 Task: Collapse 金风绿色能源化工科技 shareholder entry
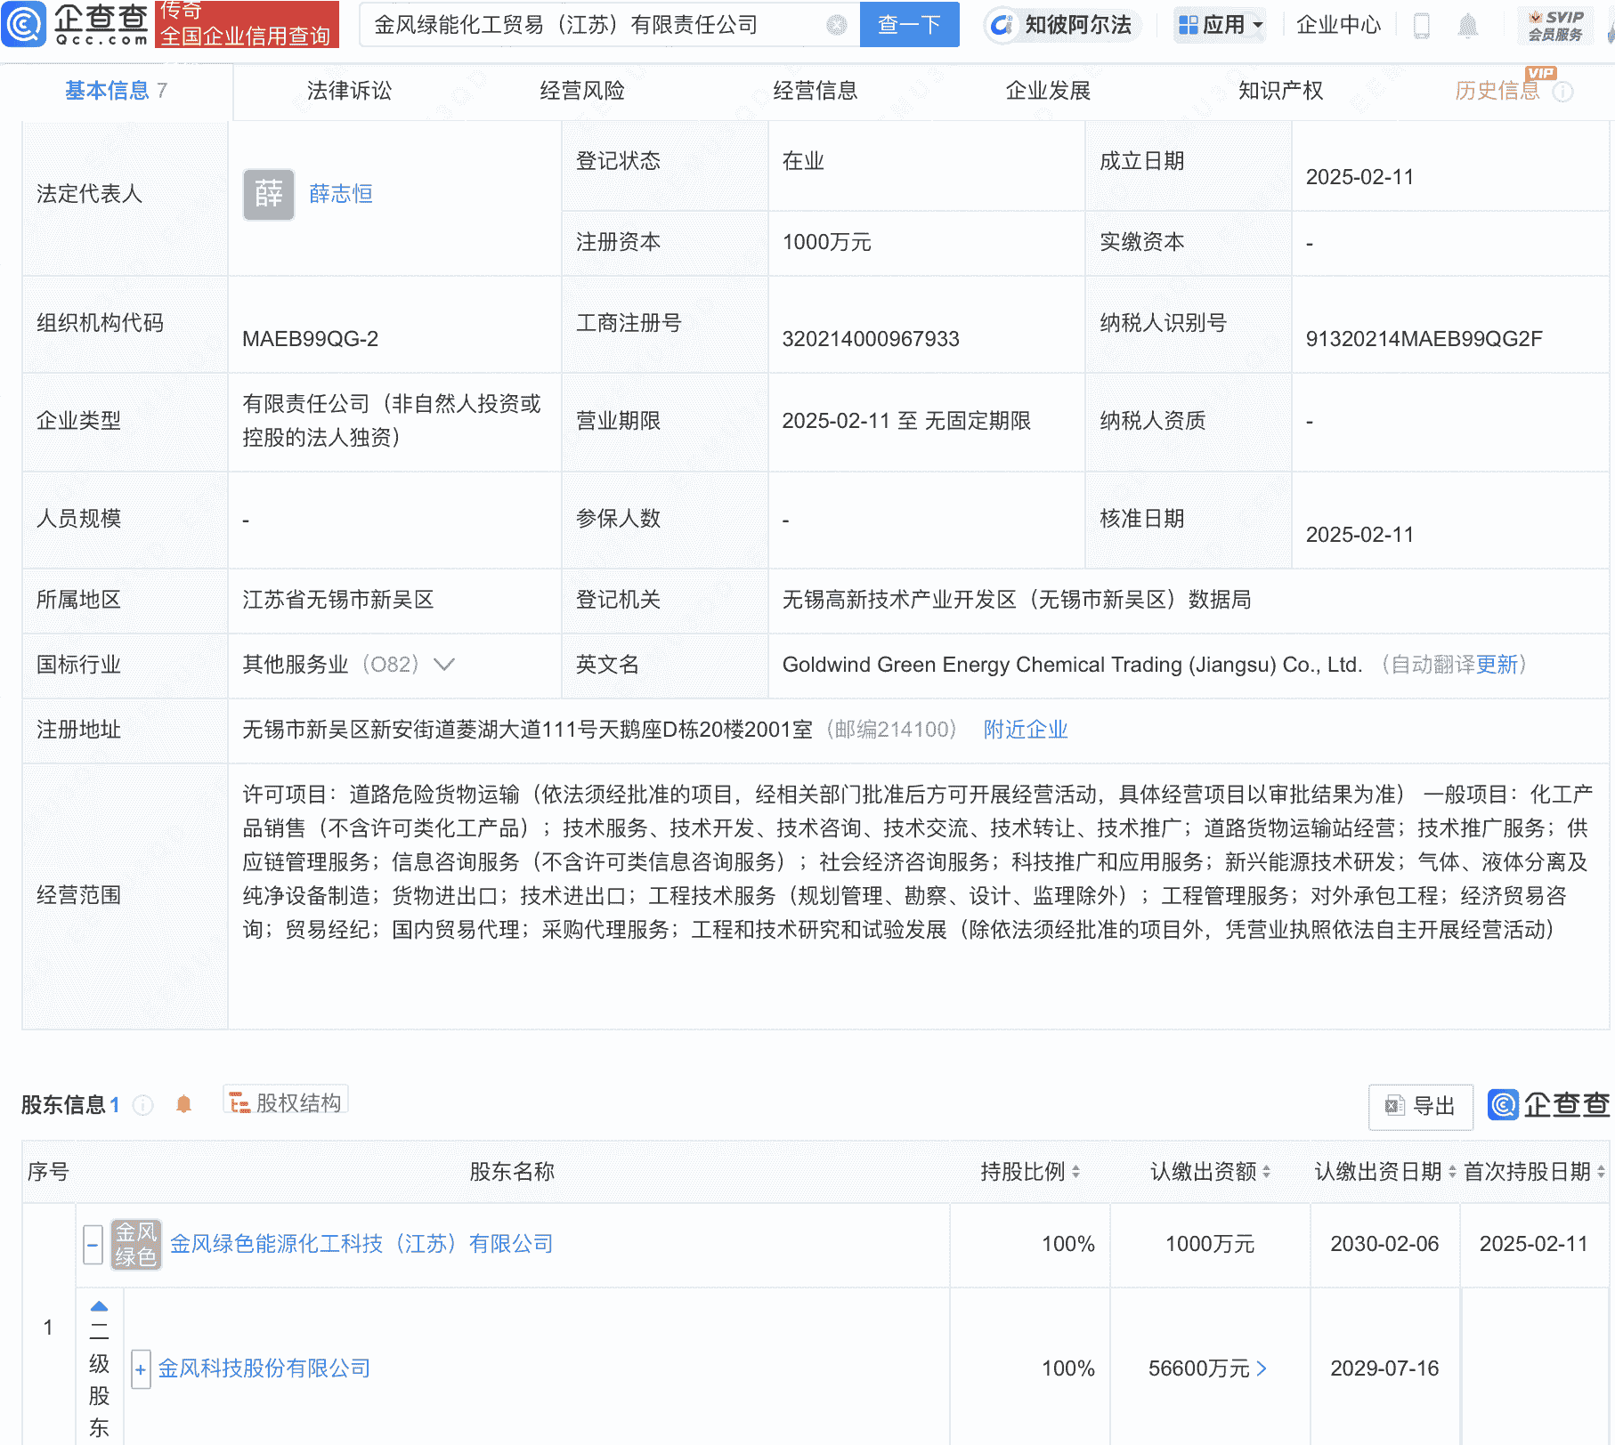coord(93,1245)
